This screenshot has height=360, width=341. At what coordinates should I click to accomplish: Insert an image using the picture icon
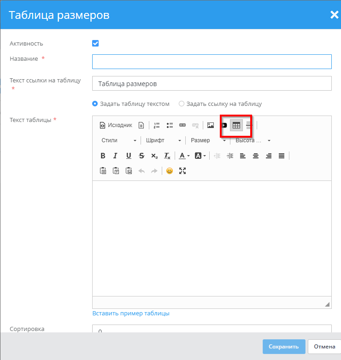pyautogui.click(x=211, y=125)
